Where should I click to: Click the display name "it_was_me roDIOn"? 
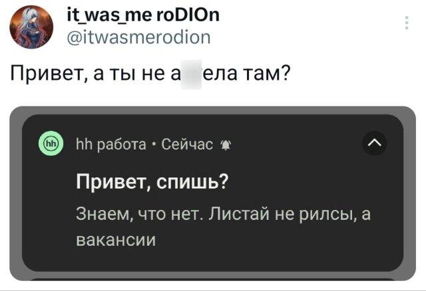click(143, 16)
